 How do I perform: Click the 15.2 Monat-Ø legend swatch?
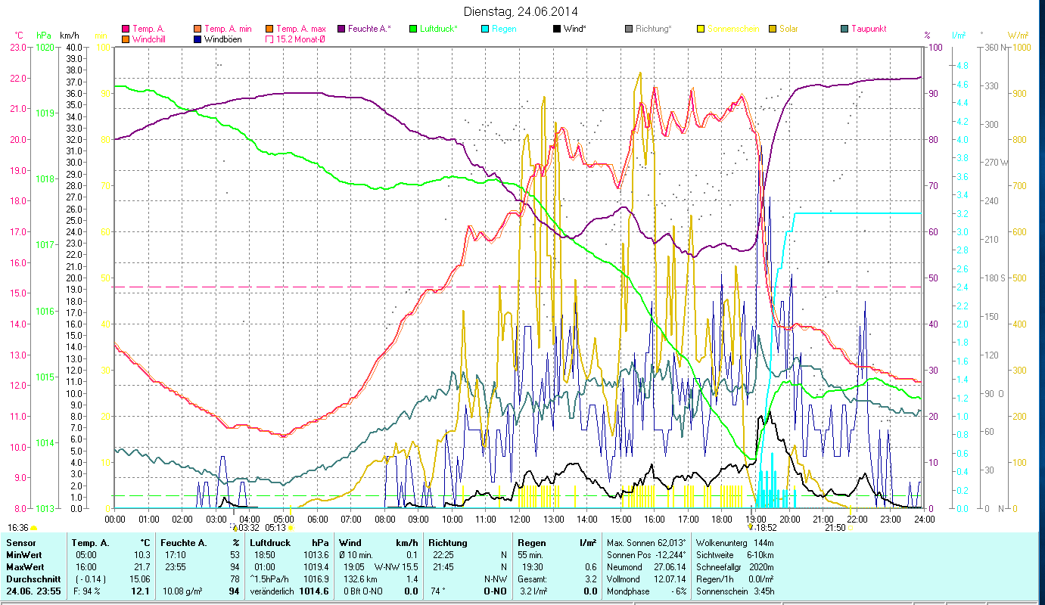tap(269, 39)
